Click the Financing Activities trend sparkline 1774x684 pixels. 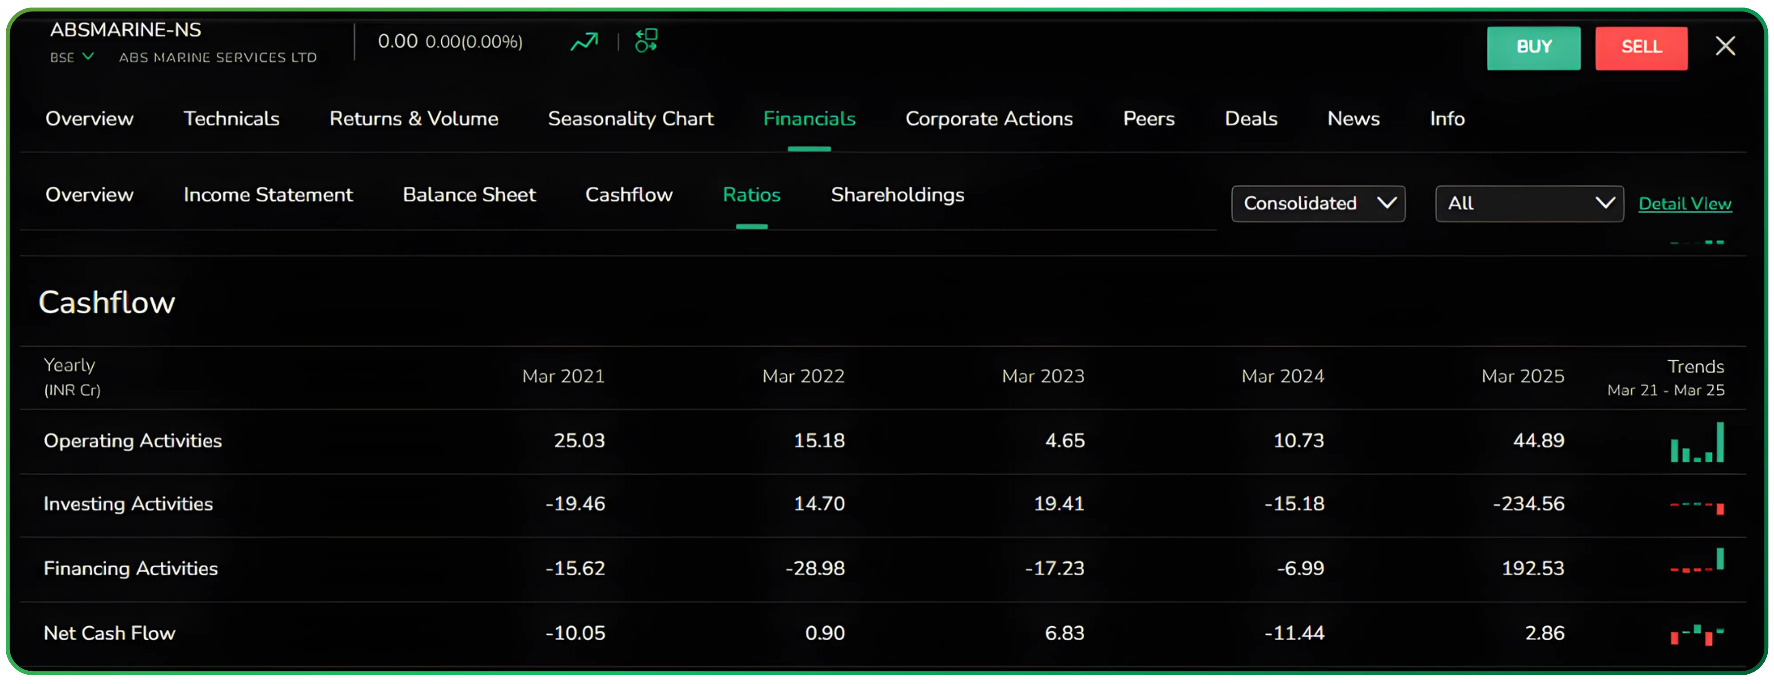[1696, 568]
